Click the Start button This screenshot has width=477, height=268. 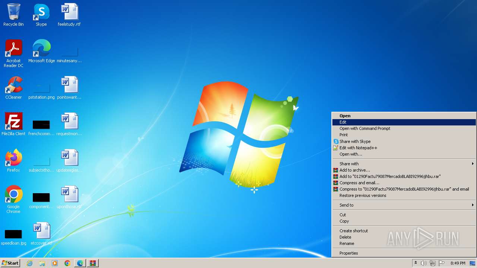pyautogui.click(x=10, y=263)
